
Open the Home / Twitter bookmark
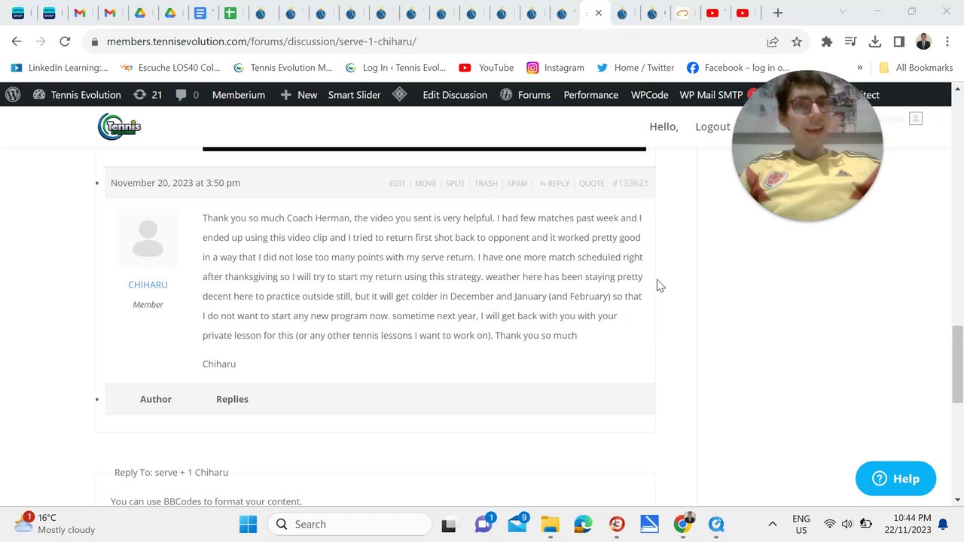click(636, 68)
